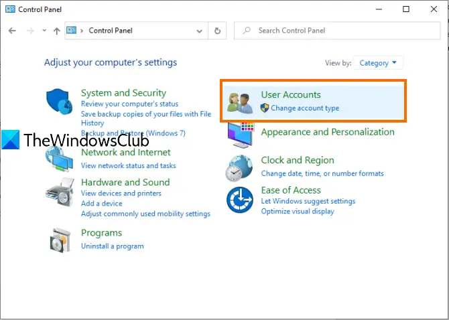Click the Programs disc box icon
The width and height of the screenshot is (449, 320).
click(x=60, y=240)
